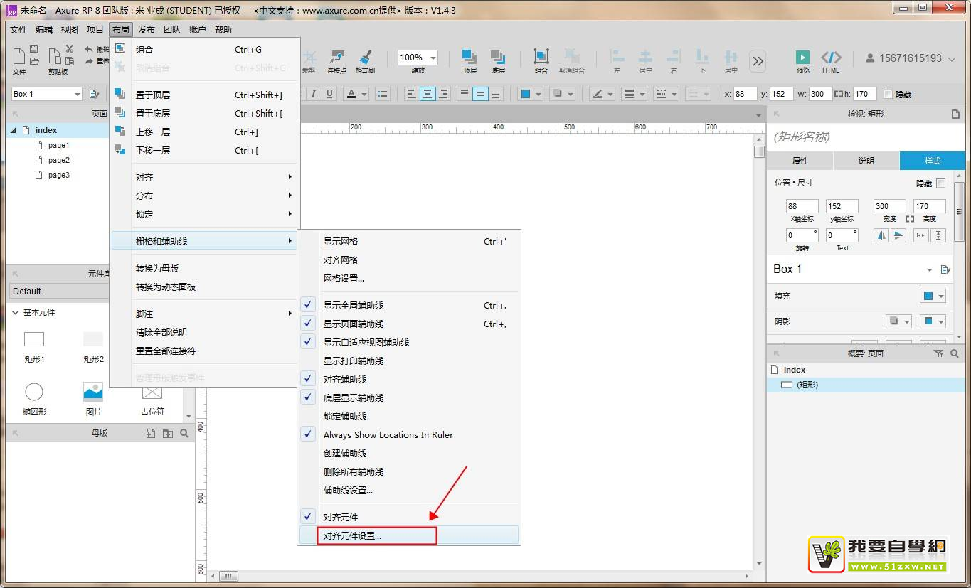
Task: Choose 转换为动态面板 from menu
Action: click(205, 287)
